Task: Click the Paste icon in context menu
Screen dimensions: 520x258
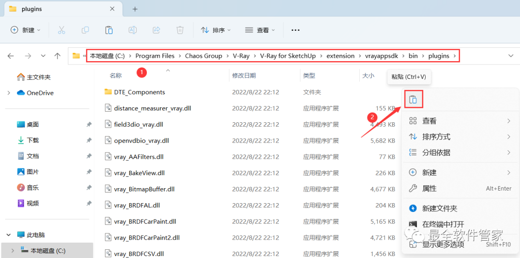Action: coord(413,100)
